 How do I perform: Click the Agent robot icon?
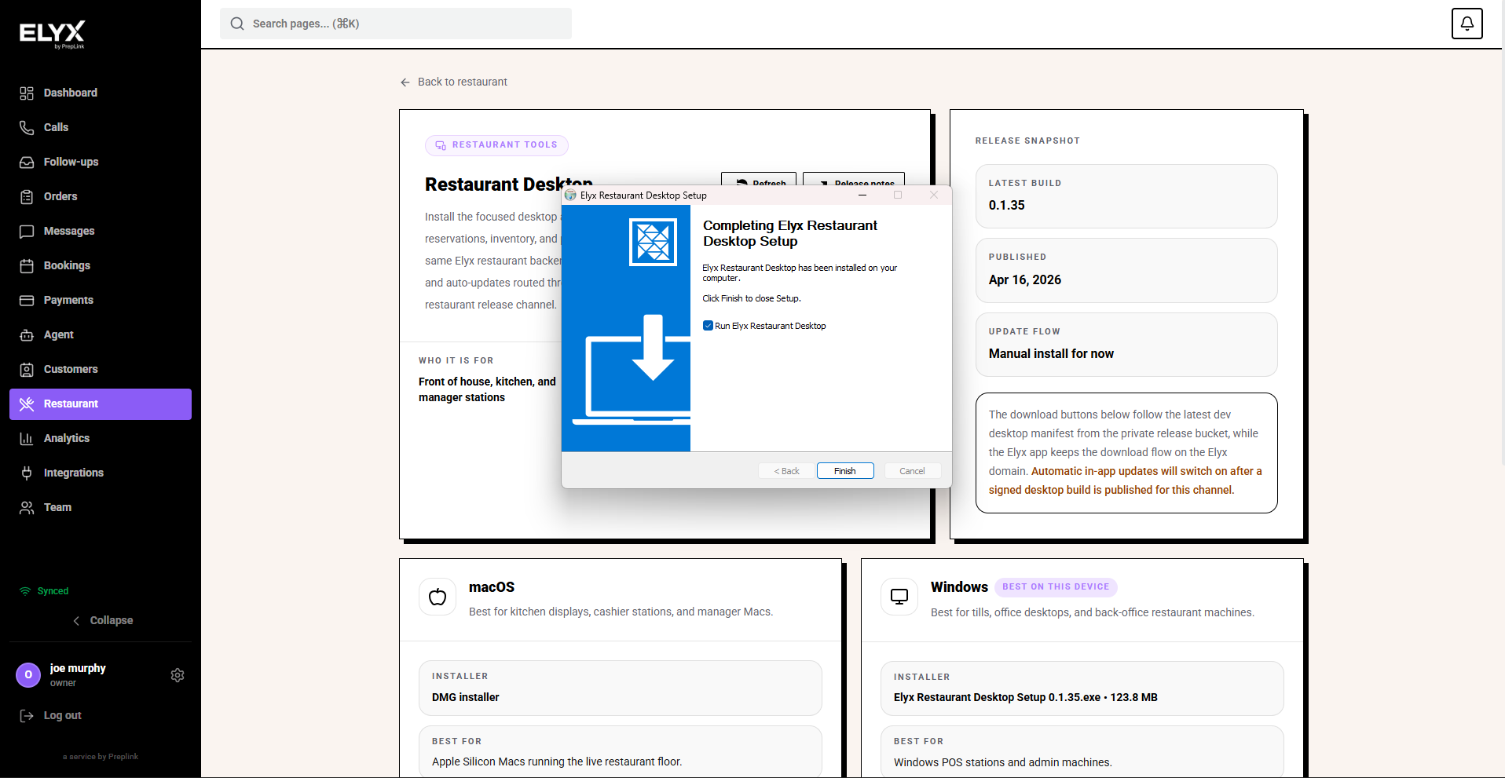27,335
